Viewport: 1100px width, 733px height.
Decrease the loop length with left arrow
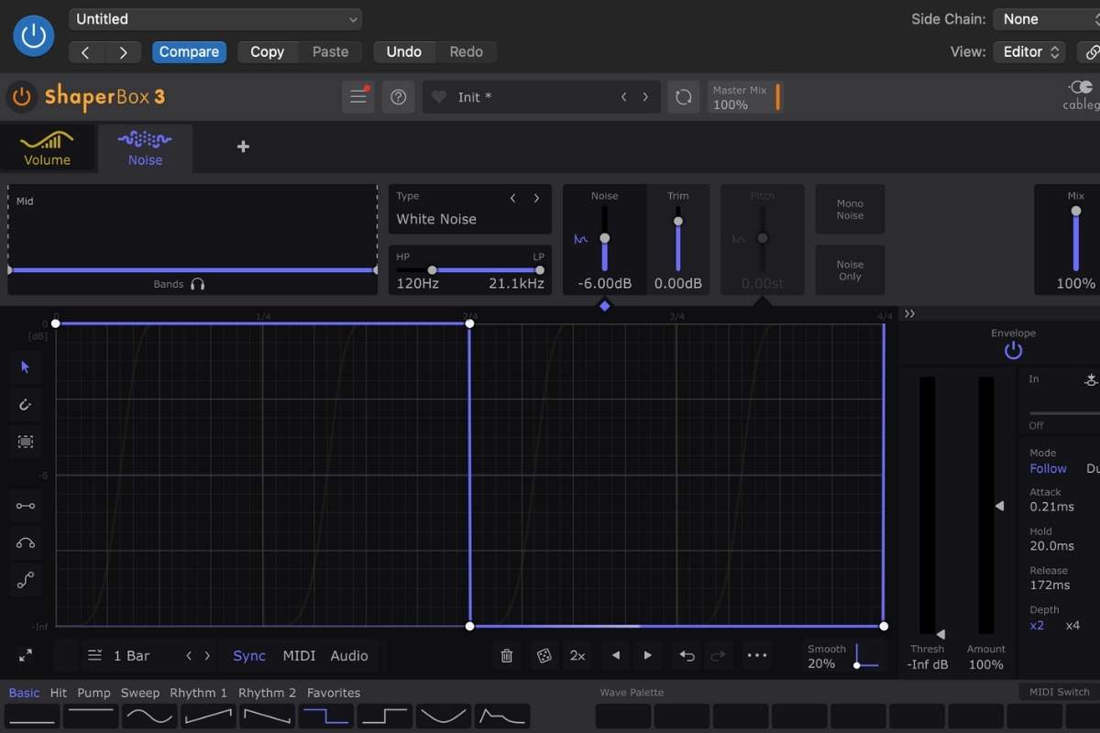(189, 656)
